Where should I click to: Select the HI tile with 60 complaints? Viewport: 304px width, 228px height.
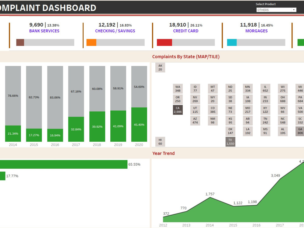click(x=160, y=141)
